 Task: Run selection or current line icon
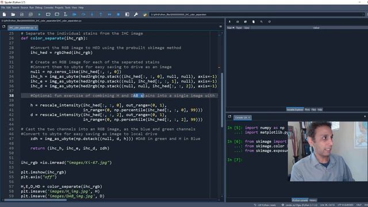66,14
